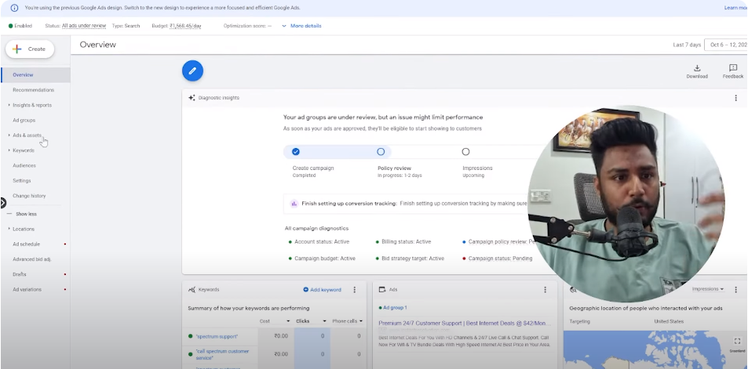Open the Premium 24/7 Customer Support ad link

pos(463,322)
